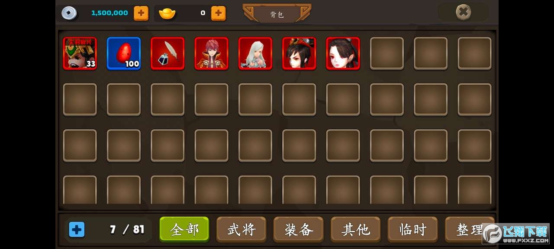The image size is (554, 249).
Task: Click the gold ingot currency icon
Action: pyautogui.click(x=167, y=13)
